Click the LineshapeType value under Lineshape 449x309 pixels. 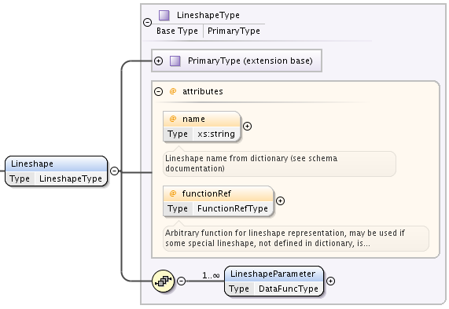coord(71,178)
